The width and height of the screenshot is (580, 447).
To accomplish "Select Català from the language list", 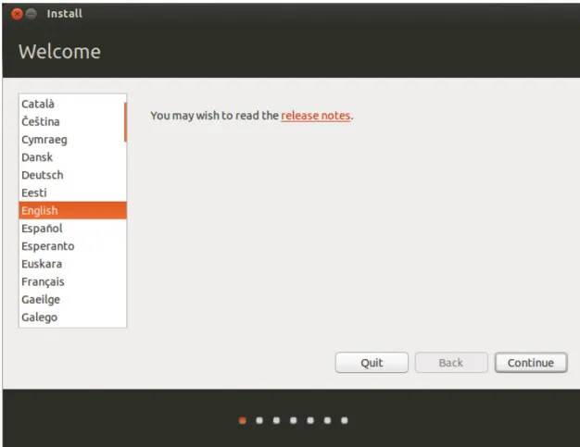I will [x=72, y=104].
